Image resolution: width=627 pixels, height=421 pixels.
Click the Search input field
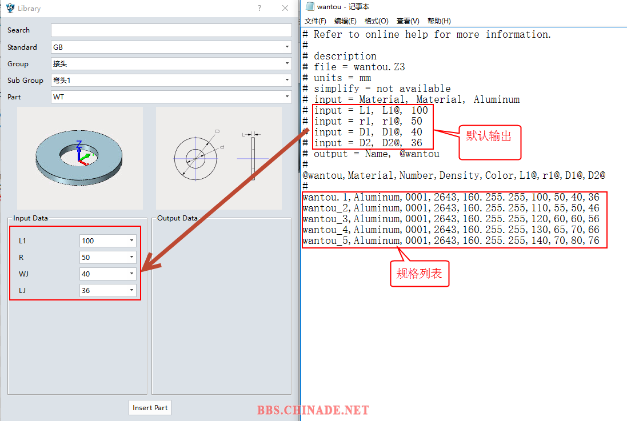tap(171, 30)
